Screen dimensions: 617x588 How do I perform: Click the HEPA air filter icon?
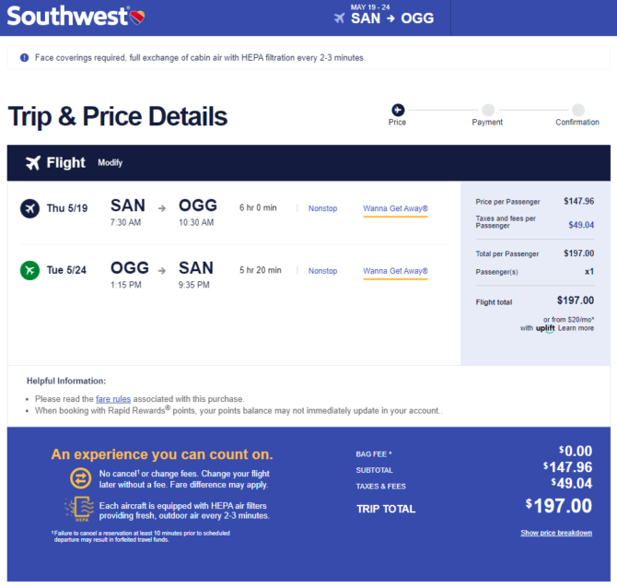pyautogui.click(x=80, y=509)
